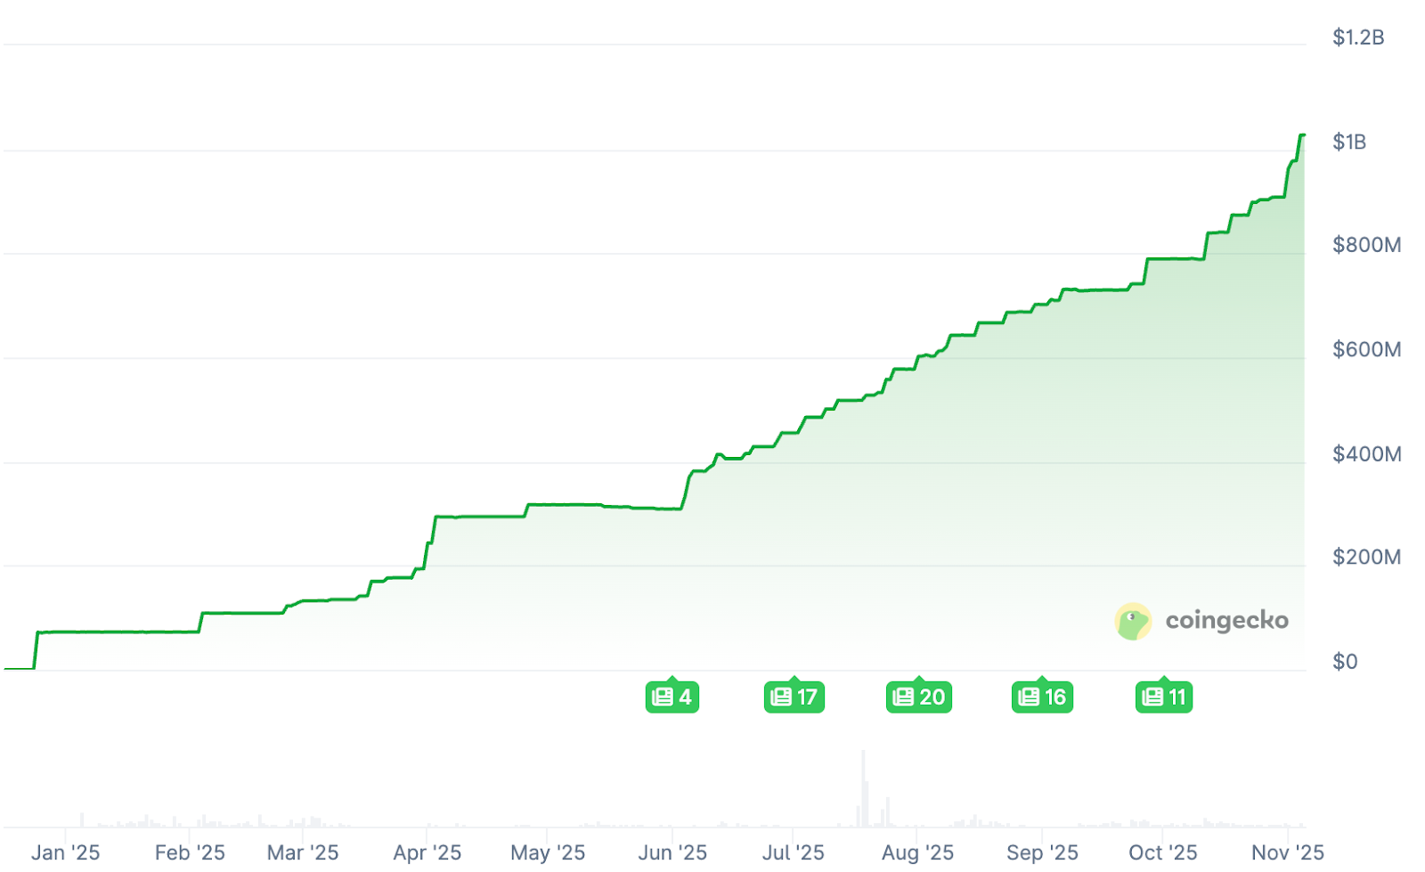
Task: Select the Apr '25 date label
Action: click(x=427, y=852)
